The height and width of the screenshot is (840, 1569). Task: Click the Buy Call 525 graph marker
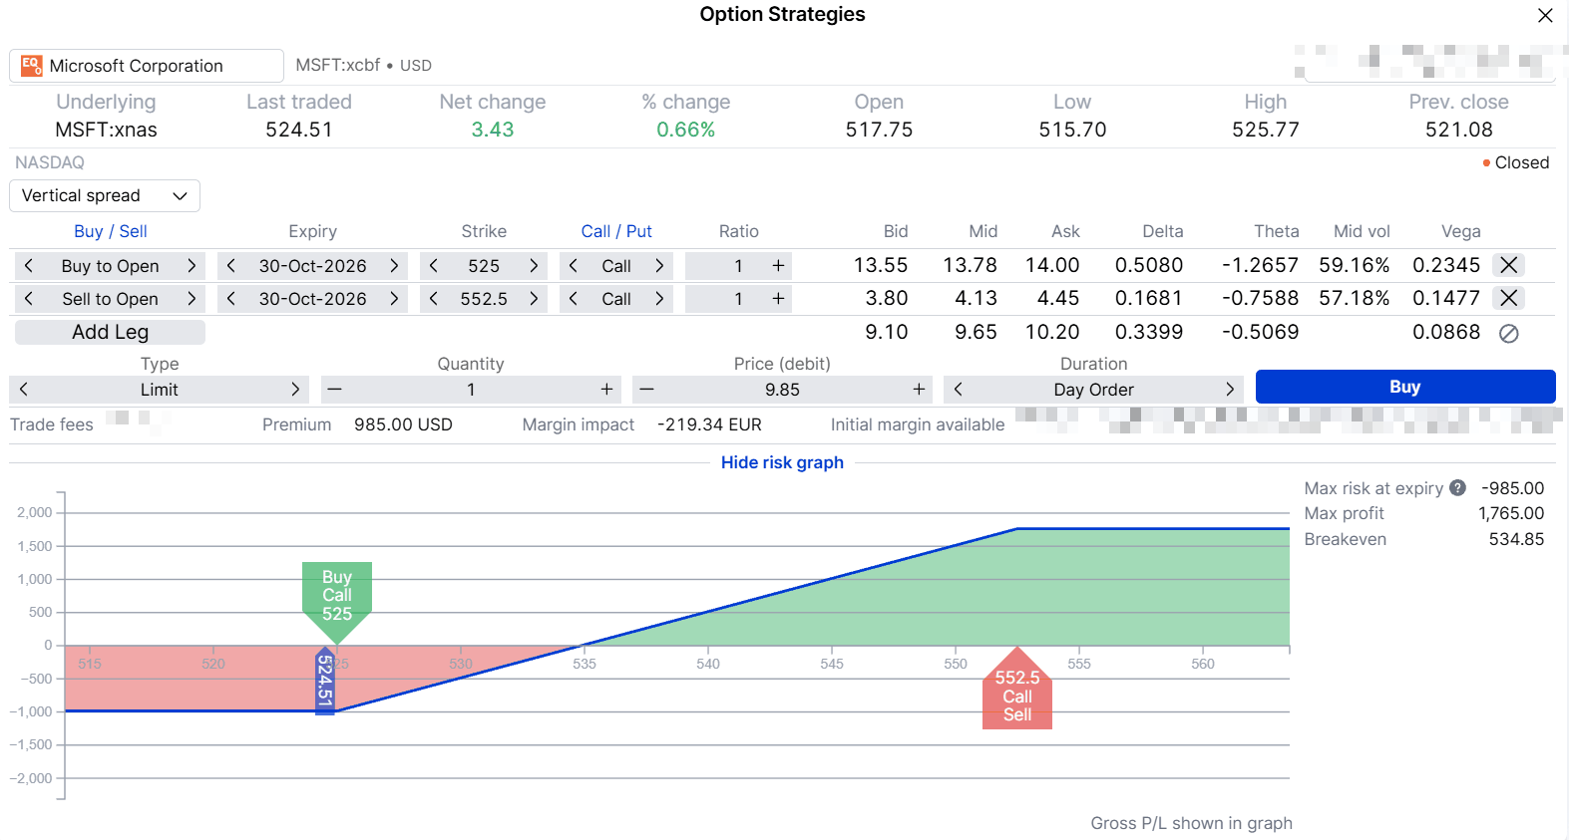[x=337, y=603]
